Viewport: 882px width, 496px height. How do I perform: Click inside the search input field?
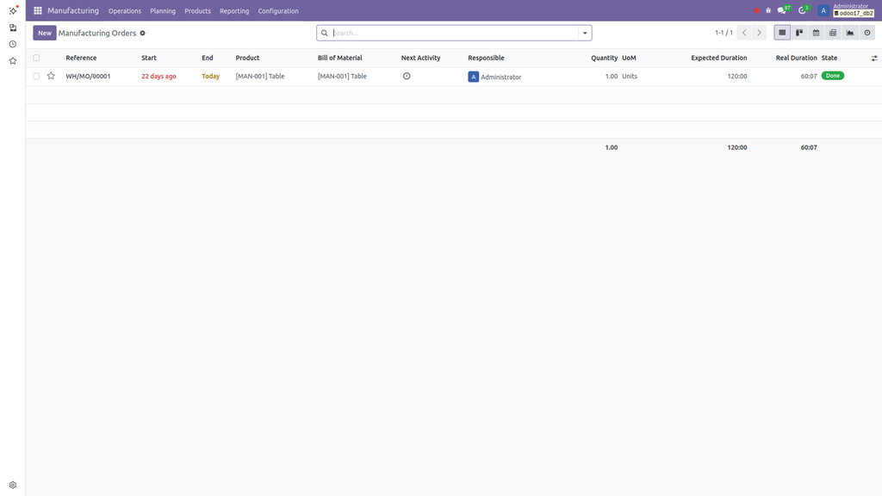click(431, 32)
